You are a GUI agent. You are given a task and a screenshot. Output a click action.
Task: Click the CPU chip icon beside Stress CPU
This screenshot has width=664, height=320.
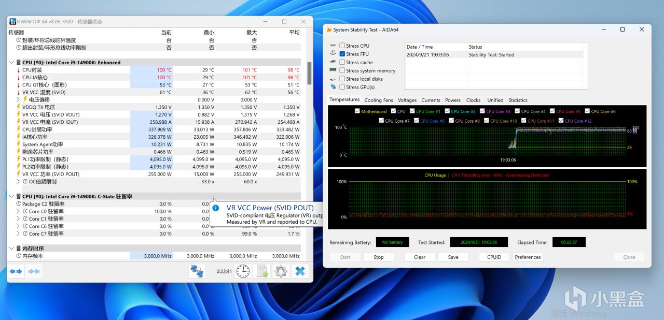pos(333,46)
